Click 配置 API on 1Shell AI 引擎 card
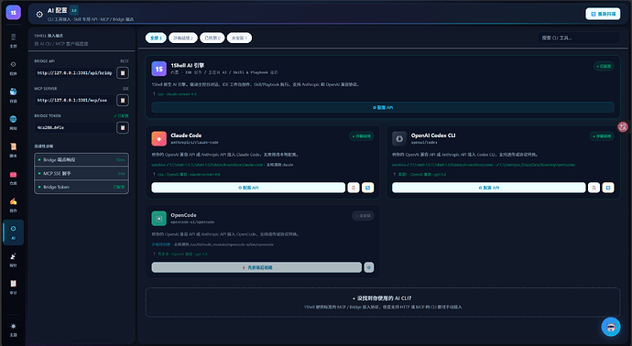 pos(383,107)
